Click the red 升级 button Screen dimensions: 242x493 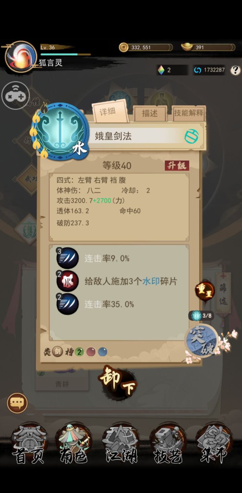(x=177, y=166)
